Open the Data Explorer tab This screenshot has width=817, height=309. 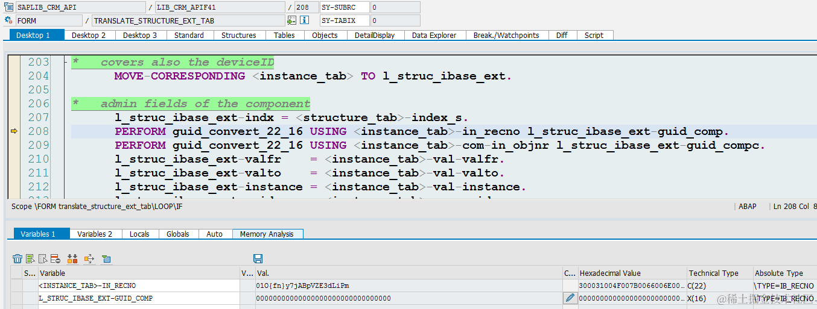pyautogui.click(x=434, y=35)
